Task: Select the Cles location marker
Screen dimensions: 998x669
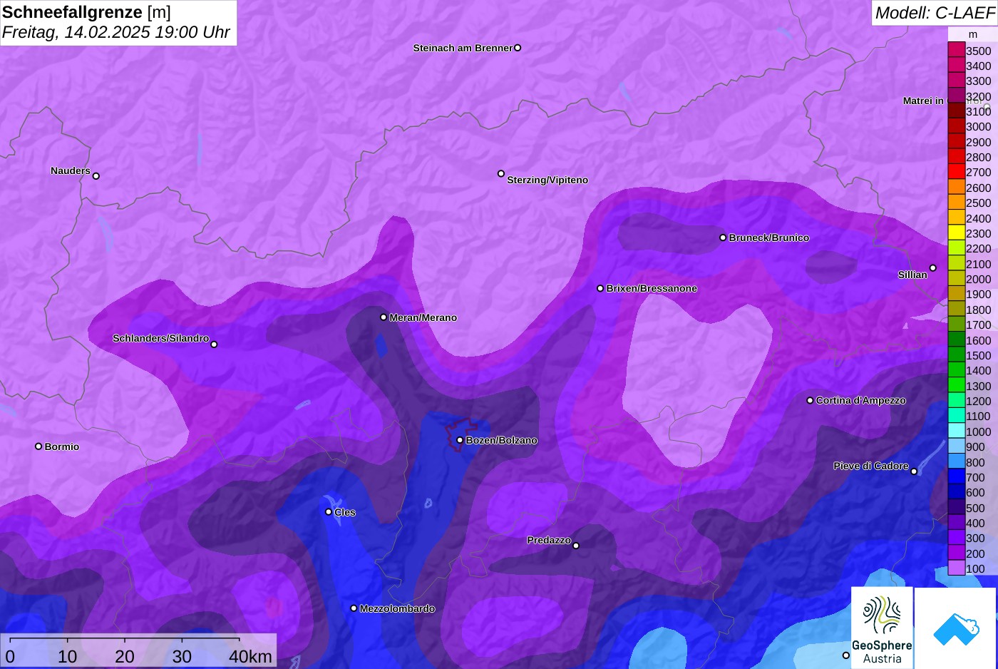Action: point(329,511)
